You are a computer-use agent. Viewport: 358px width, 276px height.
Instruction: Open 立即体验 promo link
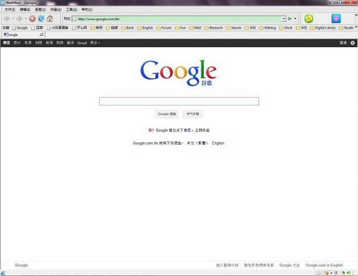point(202,130)
